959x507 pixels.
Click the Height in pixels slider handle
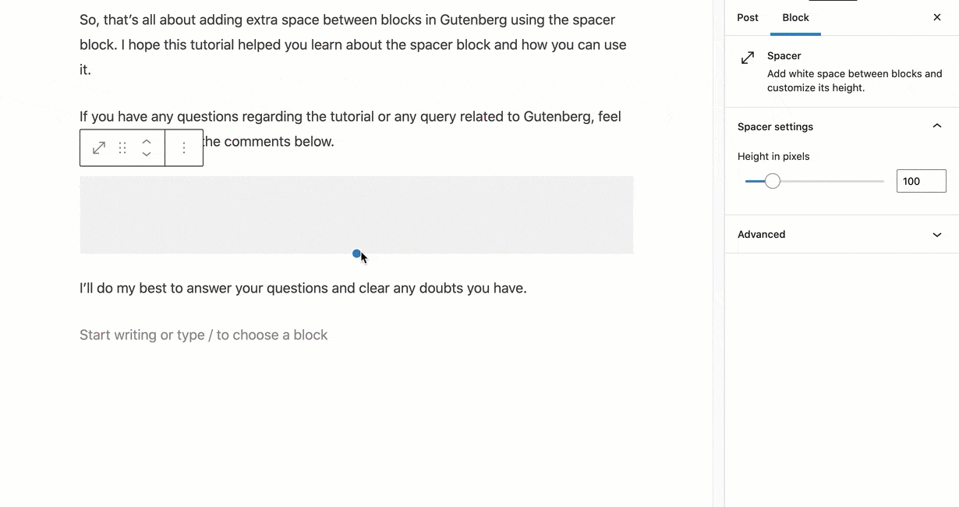[773, 180]
